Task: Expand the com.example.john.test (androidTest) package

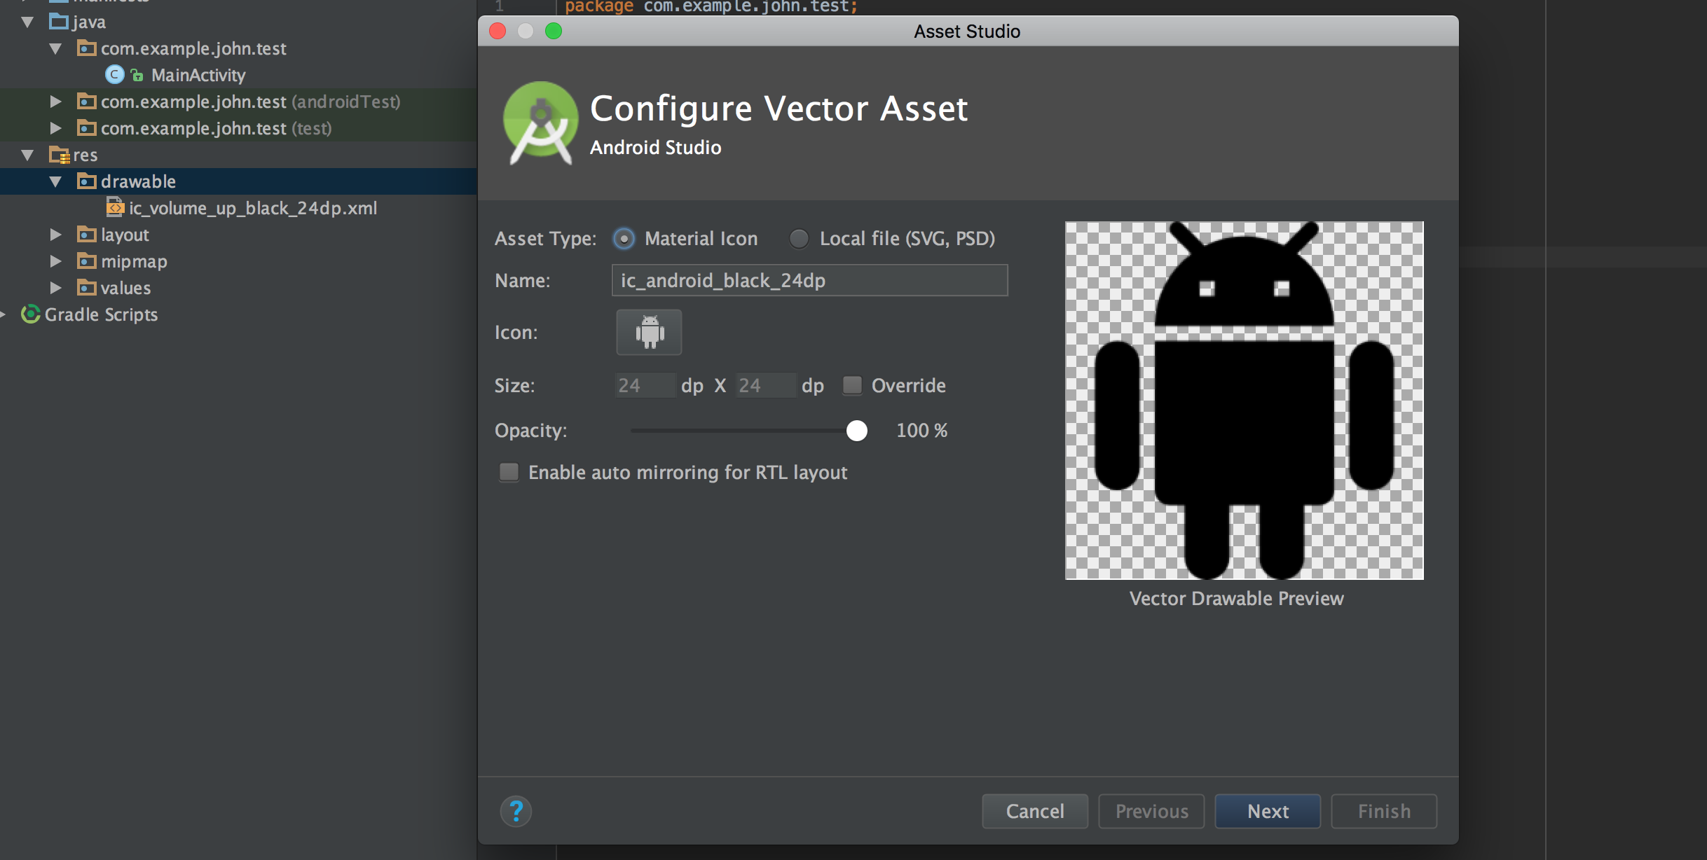Action: (x=56, y=101)
